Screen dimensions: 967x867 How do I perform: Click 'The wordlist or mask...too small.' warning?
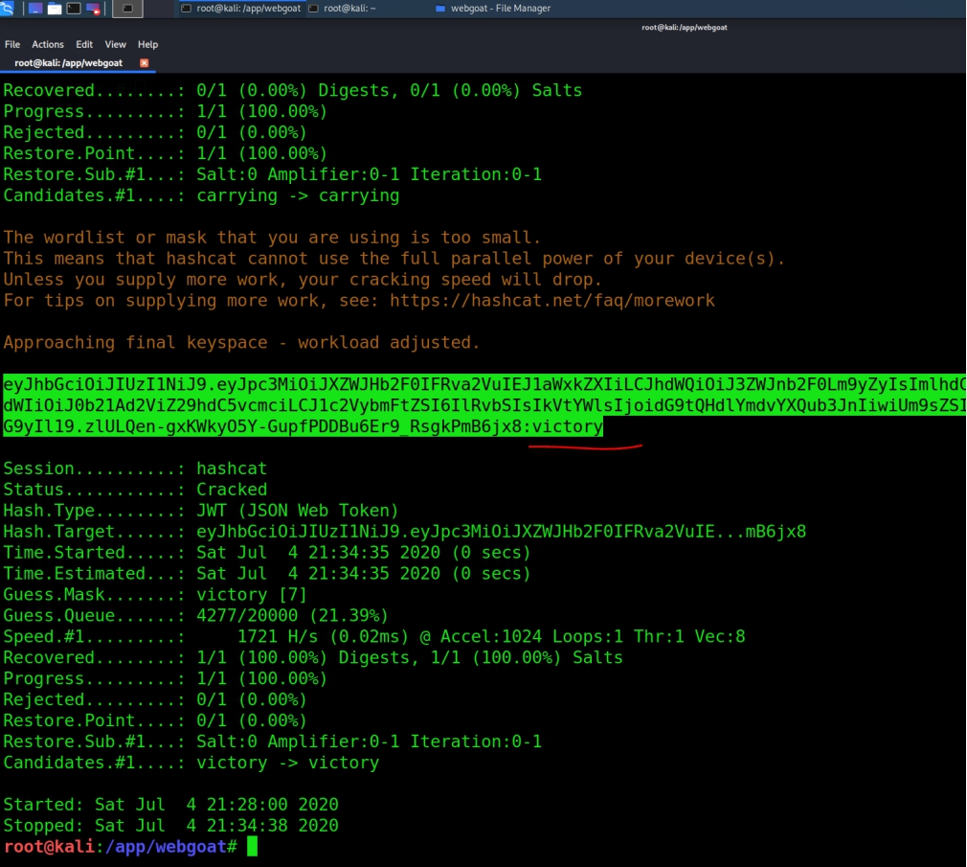coord(272,237)
